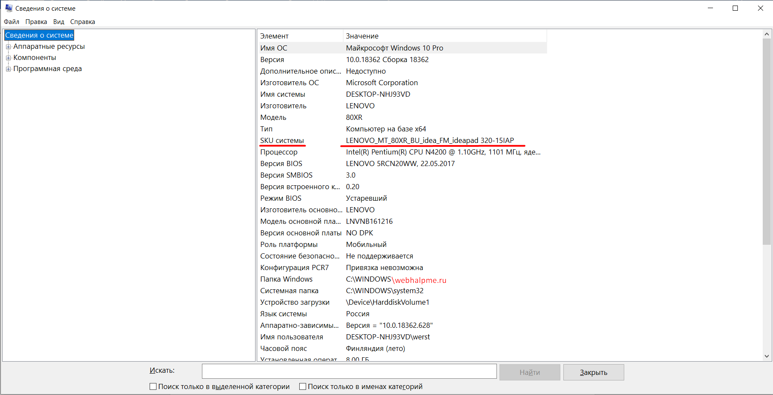This screenshot has width=773, height=395.
Task: Click the Финляндия (лето) time zone value
Action: pyautogui.click(x=376, y=348)
